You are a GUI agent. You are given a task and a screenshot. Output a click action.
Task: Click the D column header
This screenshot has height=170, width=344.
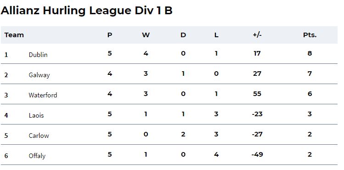[x=183, y=35]
